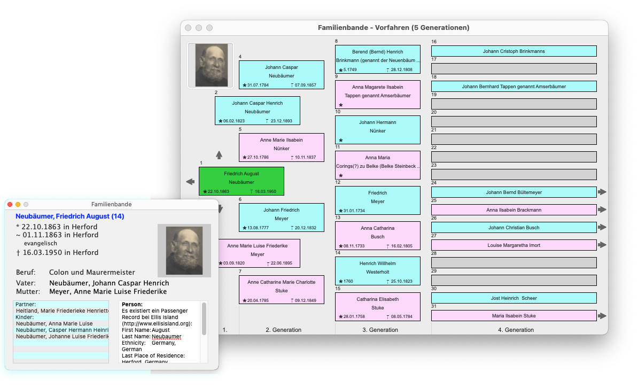Open the portrait photo in the person details window
The height and width of the screenshot is (388, 638).
click(184, 250)
